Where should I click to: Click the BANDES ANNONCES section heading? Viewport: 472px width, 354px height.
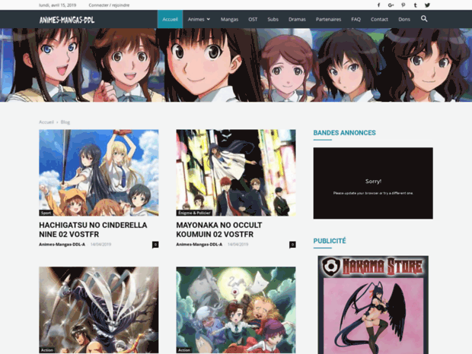(x=344, y=133)
